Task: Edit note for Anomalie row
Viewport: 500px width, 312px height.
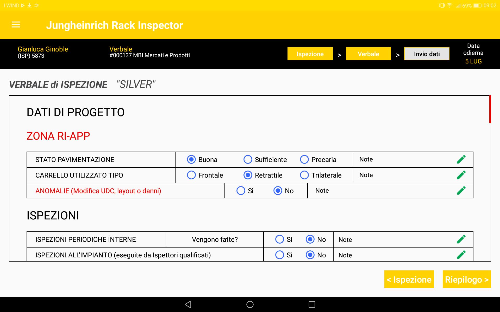Action: (x=461, y=191)
